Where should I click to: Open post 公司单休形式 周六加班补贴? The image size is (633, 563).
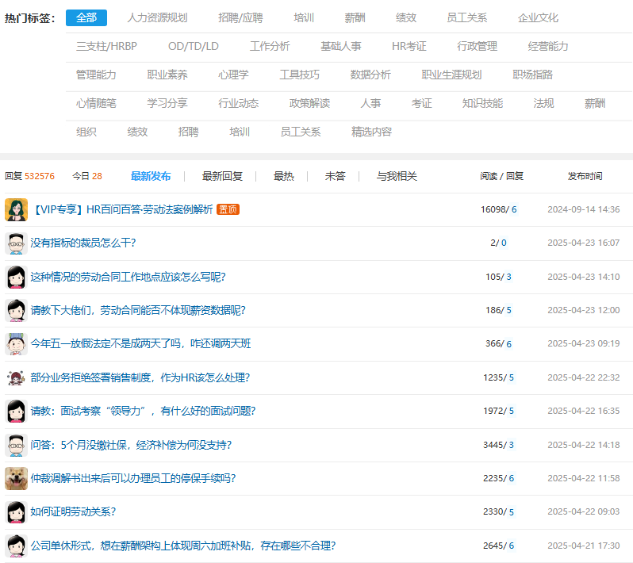(x=183, y=546)
